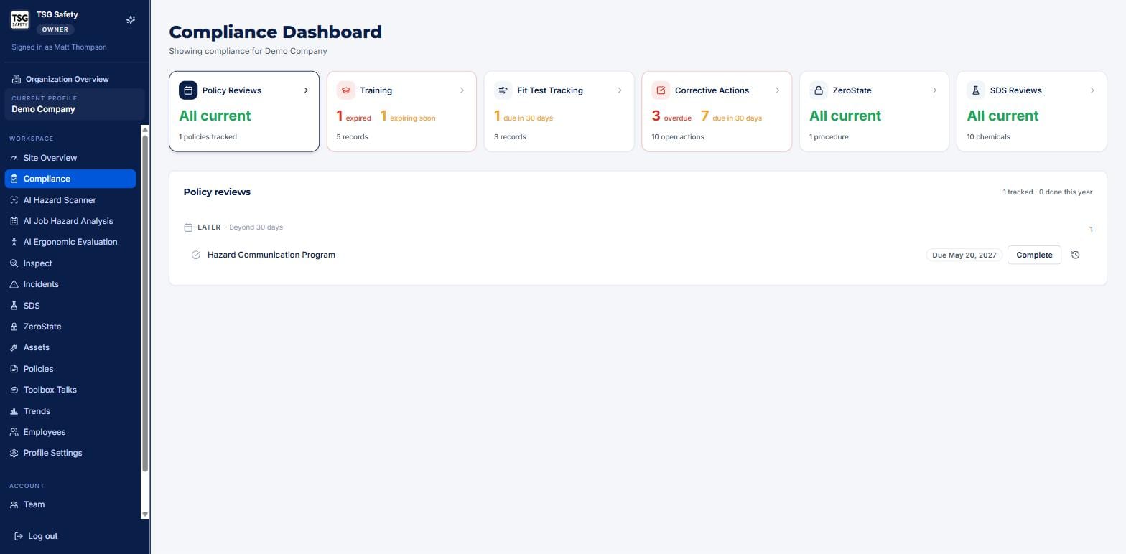The image size is (1126, 554).
Task: Click the "10 chemicals" text
Action: [x=988, y=137]
